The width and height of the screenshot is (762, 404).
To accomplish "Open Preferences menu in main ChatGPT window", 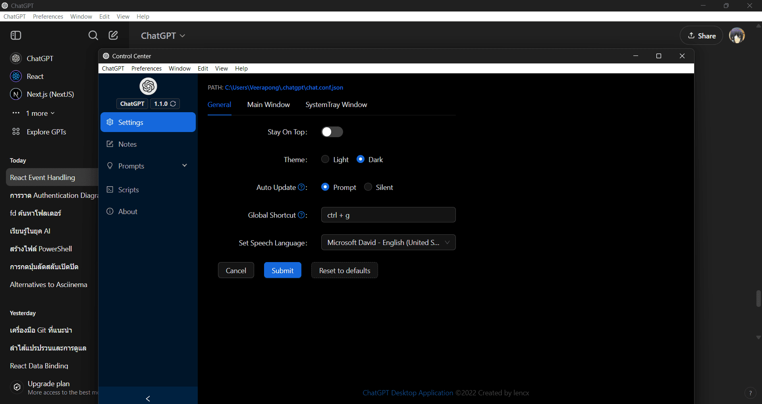I will [x=48, y=16].
